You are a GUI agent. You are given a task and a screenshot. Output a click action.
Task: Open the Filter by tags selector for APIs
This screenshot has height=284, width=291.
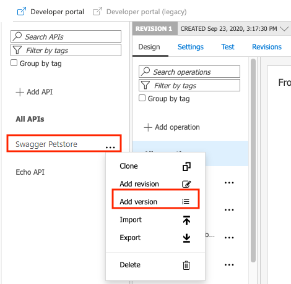(x=66, y=50)
